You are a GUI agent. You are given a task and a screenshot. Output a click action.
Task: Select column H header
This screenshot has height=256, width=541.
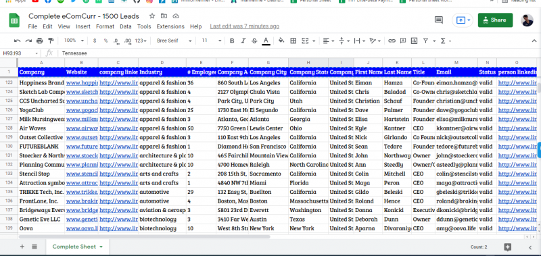click(x=308, y=62)
